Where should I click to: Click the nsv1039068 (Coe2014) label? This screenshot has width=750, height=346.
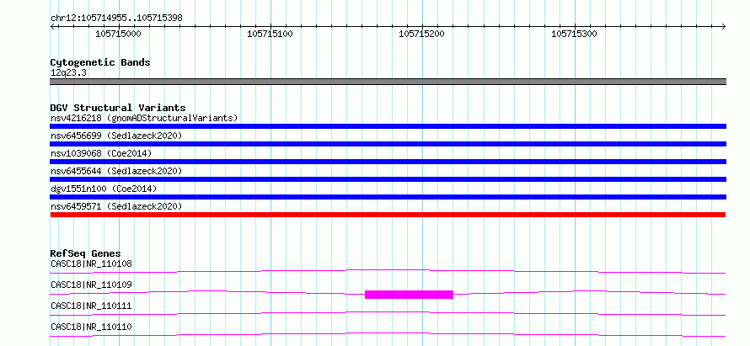[101, 153]
